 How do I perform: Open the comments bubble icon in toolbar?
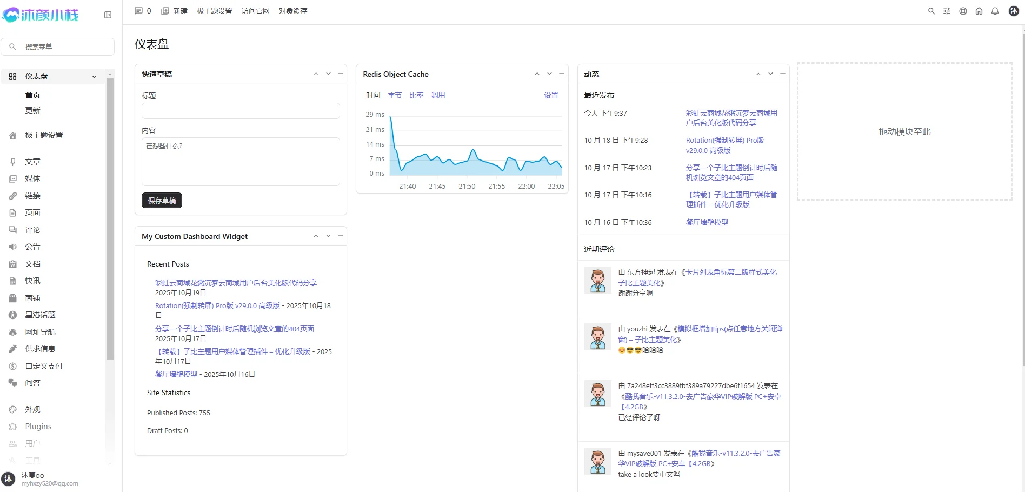coord(139,11)
